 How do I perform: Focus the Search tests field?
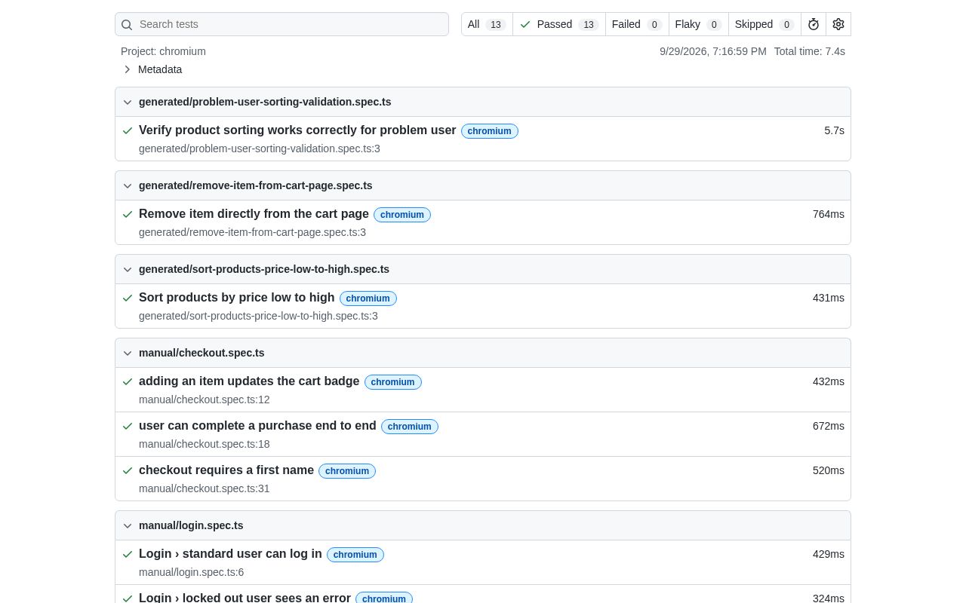(281, 24)
